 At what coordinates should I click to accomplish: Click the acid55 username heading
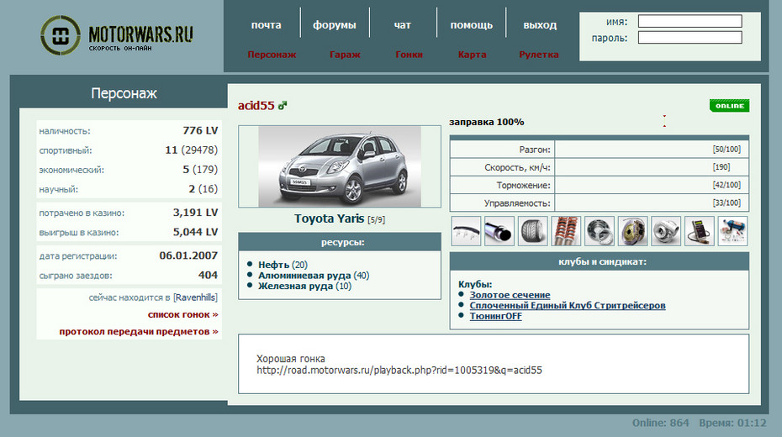pyautogui.click(x=256, y=105)
